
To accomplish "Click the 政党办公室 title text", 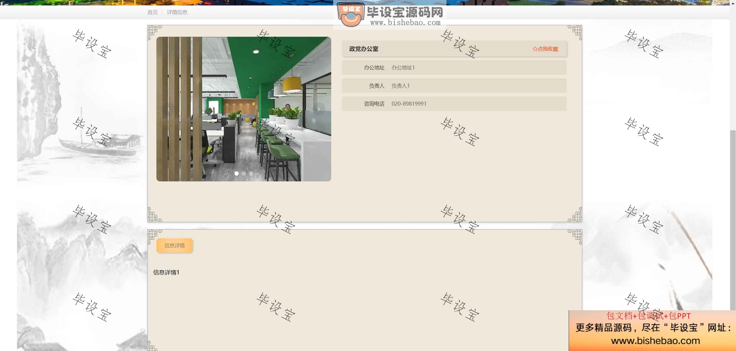I will 364,49.
